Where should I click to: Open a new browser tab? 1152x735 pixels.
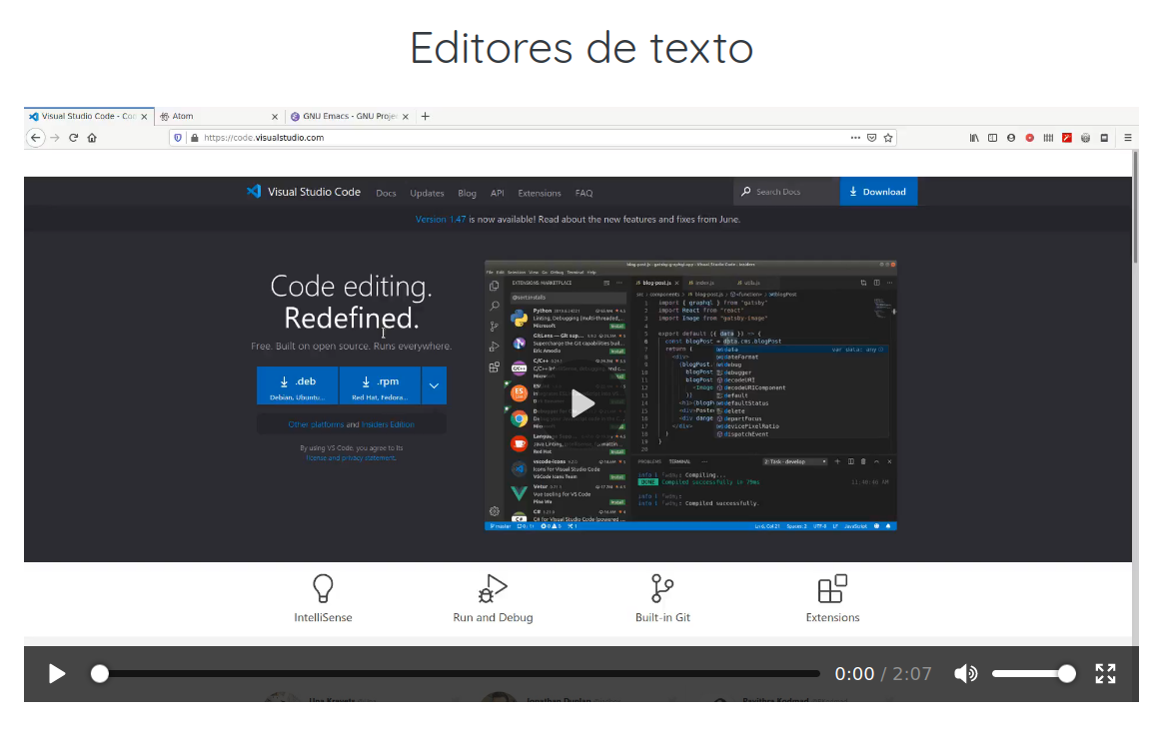tap(426, 116)
